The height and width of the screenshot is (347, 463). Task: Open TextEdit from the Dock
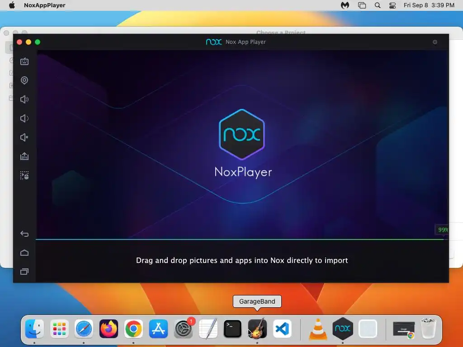[x=208, y=328]
